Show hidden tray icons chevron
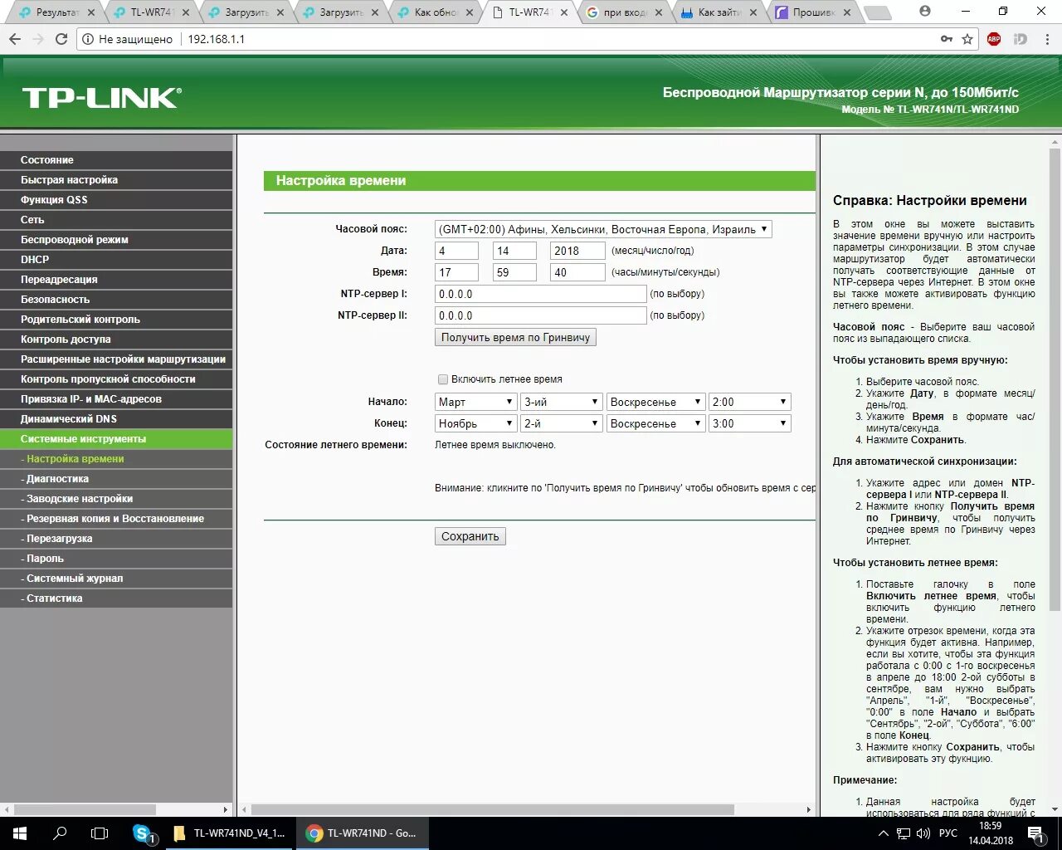 tap(883, 833)
